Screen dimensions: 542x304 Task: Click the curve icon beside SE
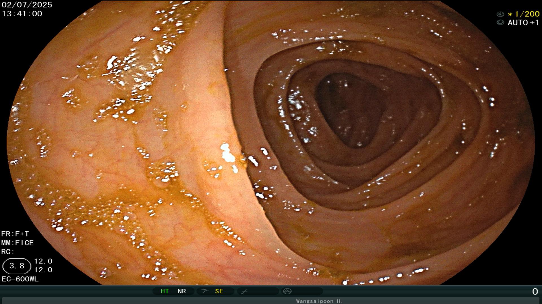point(205,291)
